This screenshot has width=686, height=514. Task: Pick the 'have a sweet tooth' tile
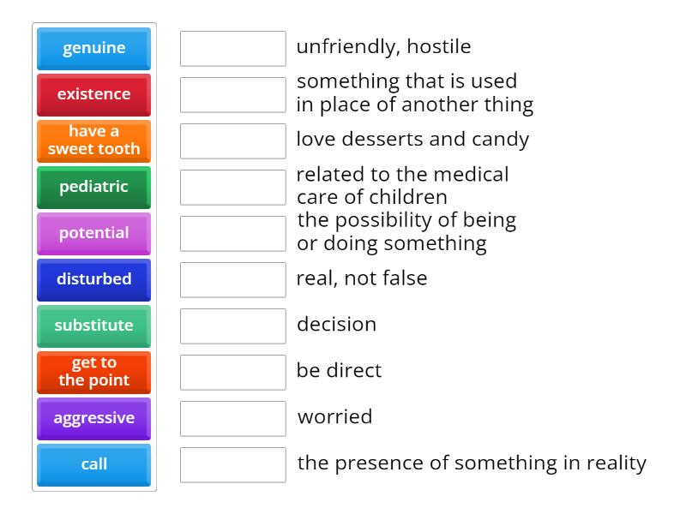(x=93, y=140)
